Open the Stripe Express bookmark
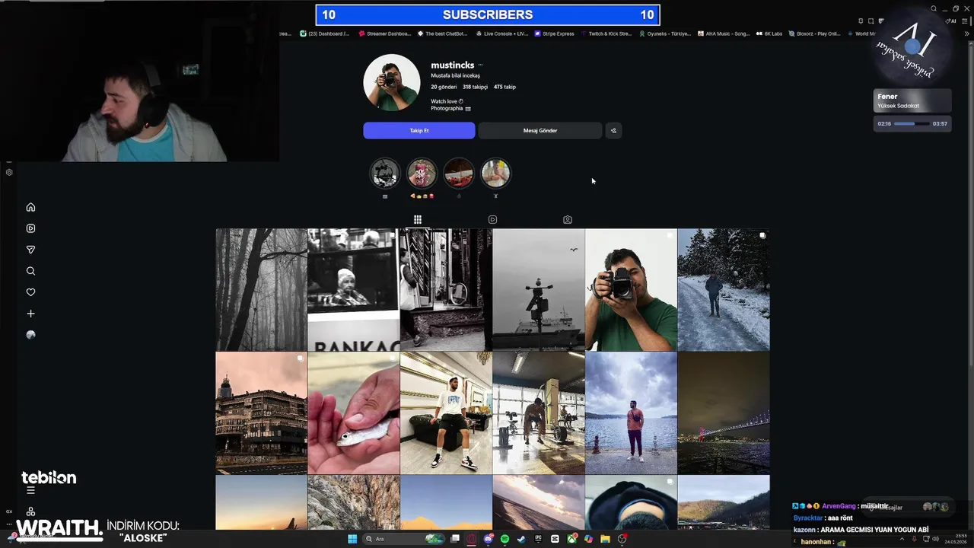 click(554, 33)
